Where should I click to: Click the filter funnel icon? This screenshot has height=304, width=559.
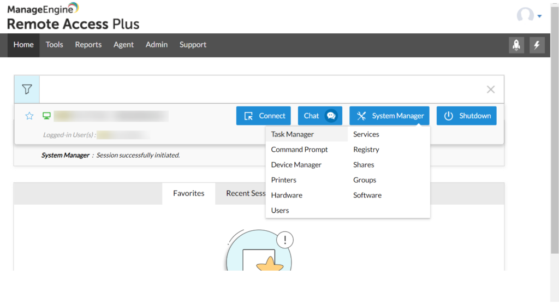[x=27, y=90]
